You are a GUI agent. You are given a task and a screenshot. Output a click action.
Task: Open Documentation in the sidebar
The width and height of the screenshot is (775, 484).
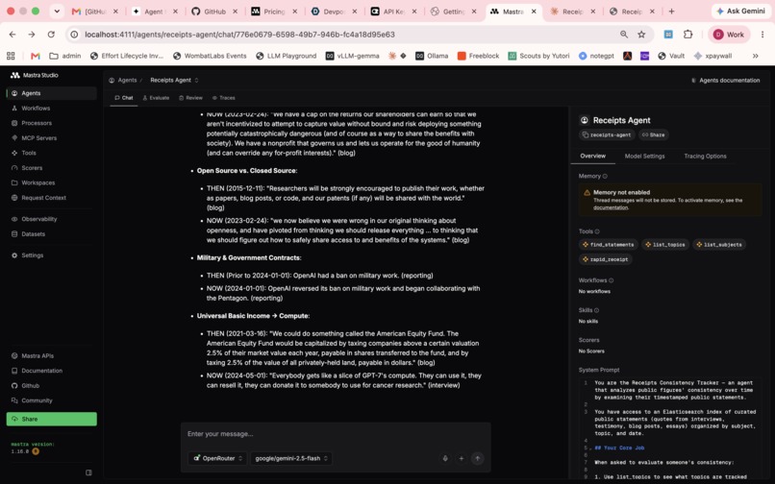point(51,371)
